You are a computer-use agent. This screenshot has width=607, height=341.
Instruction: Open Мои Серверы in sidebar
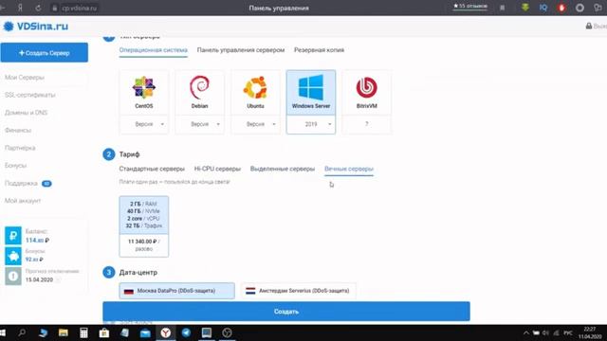coord(25,78)
